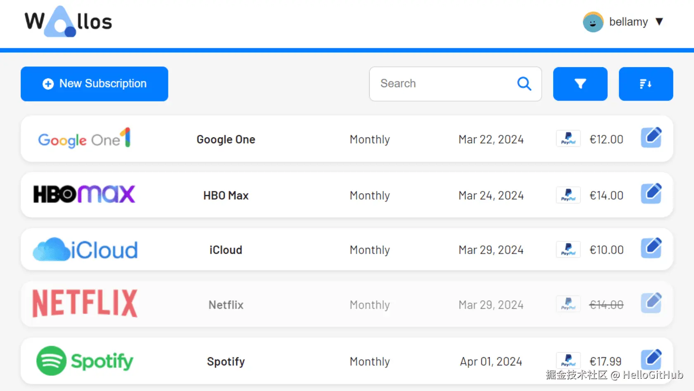Click the Wallos logo
This screenshot has height=391, width=694.
(68, 21)
